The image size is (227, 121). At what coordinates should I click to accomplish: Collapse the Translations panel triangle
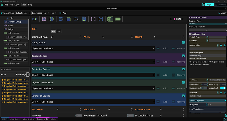point(1,13)
